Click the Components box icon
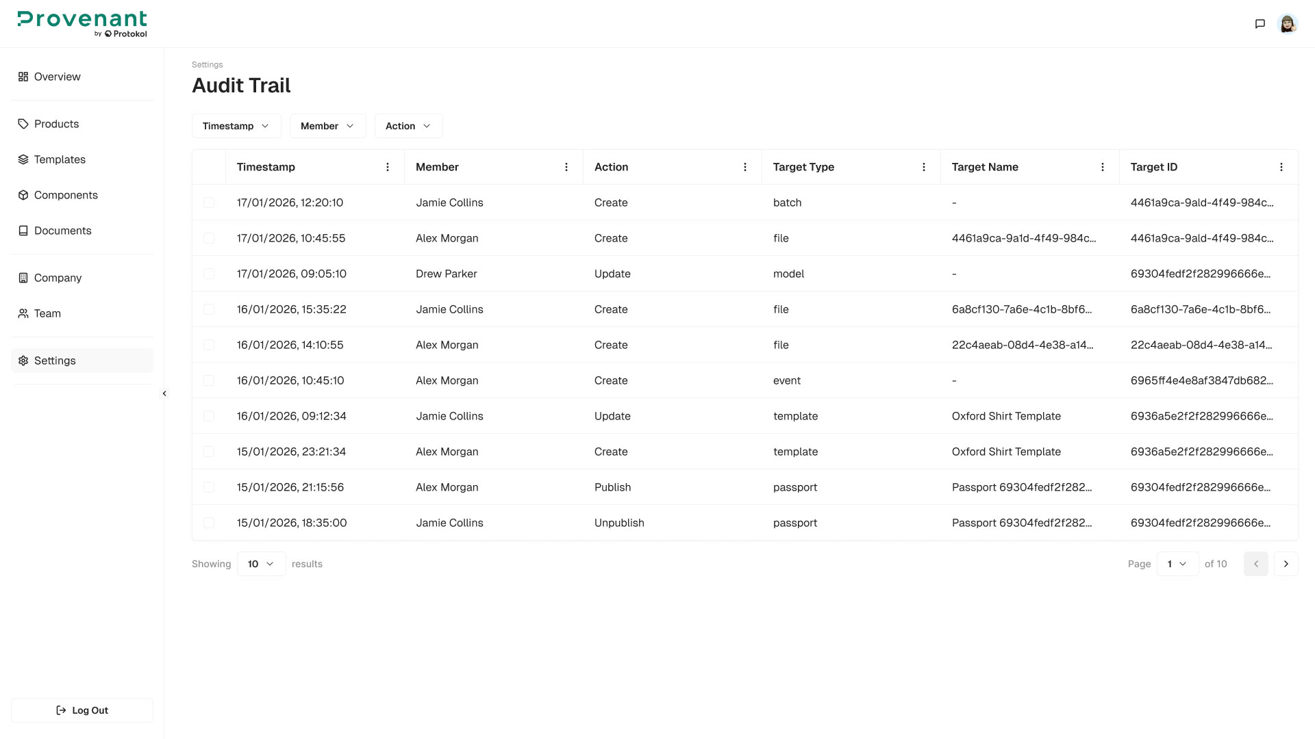Screen dimensions: 1315x739 tap(23, 195)
